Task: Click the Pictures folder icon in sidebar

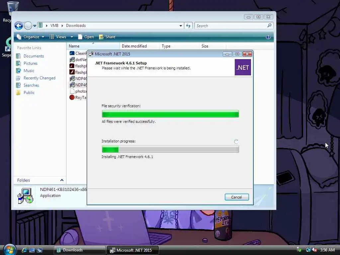Action: 19,63
